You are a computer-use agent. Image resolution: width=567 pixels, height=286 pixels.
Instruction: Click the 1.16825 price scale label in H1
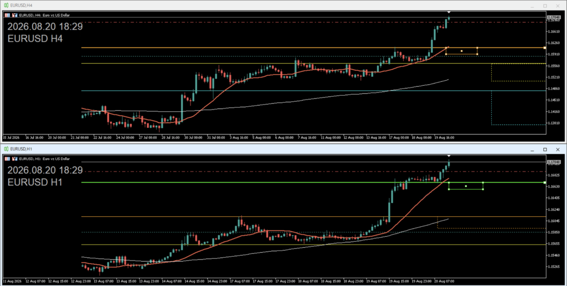click(554, 175)
